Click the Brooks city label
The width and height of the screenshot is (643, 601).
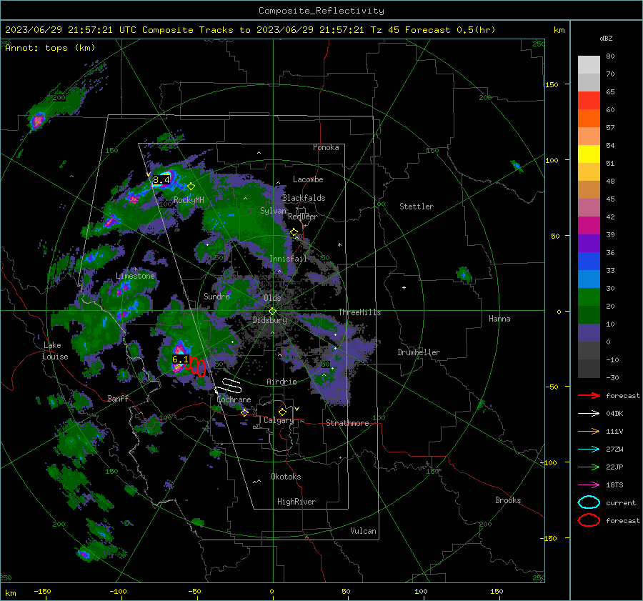click(508, 500)
